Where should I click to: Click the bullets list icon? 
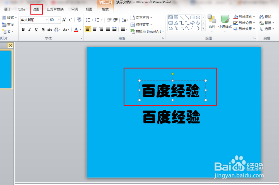click(x=88, y=20)
